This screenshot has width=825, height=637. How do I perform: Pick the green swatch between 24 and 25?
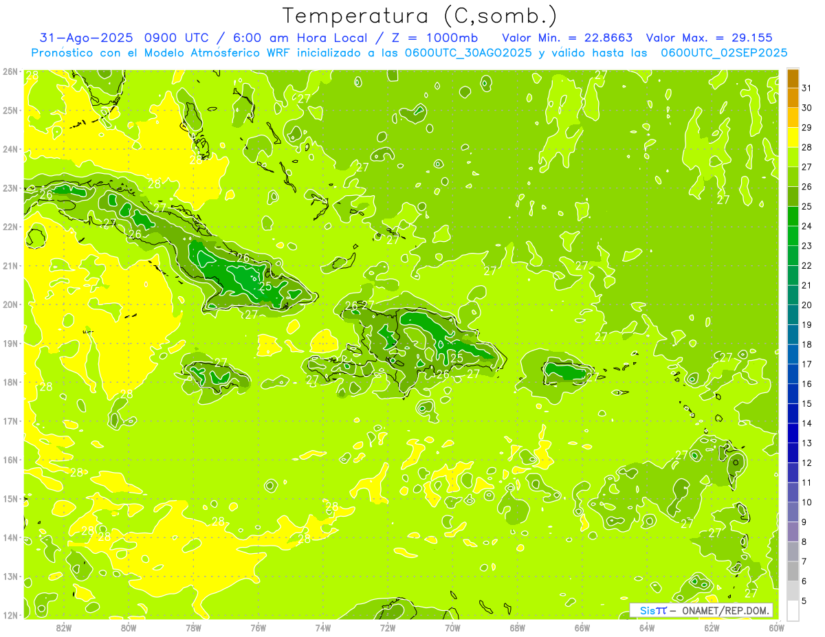coord(792,216)
